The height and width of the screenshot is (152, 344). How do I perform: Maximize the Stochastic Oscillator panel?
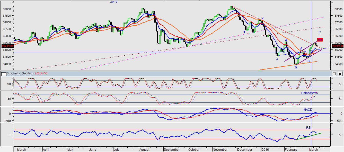[334, 74]
